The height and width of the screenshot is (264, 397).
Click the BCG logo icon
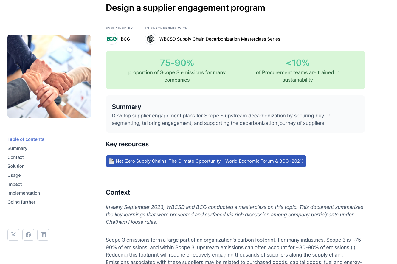tap(112, 39)
